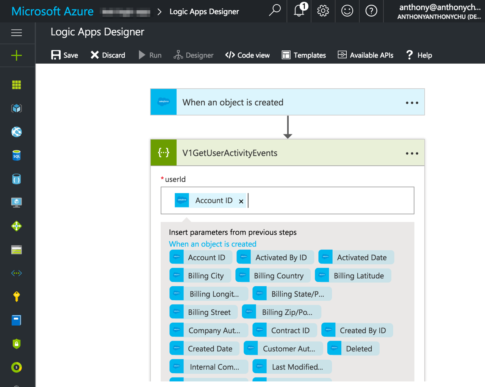Open the yellow key icon in sidebar
Image resolution: width=485 pixels, height=387 pixels.
[16, 296]
